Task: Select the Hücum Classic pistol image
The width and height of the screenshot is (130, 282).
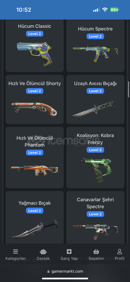Action: click(x=35, y=54)
